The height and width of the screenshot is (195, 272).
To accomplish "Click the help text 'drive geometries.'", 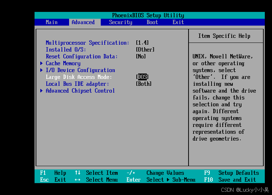I will [x=217, y=138].
